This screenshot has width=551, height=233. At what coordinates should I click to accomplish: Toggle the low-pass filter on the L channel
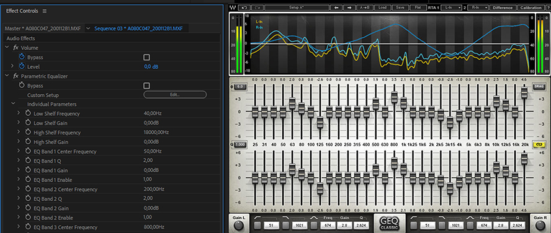[x=286, y=226]
